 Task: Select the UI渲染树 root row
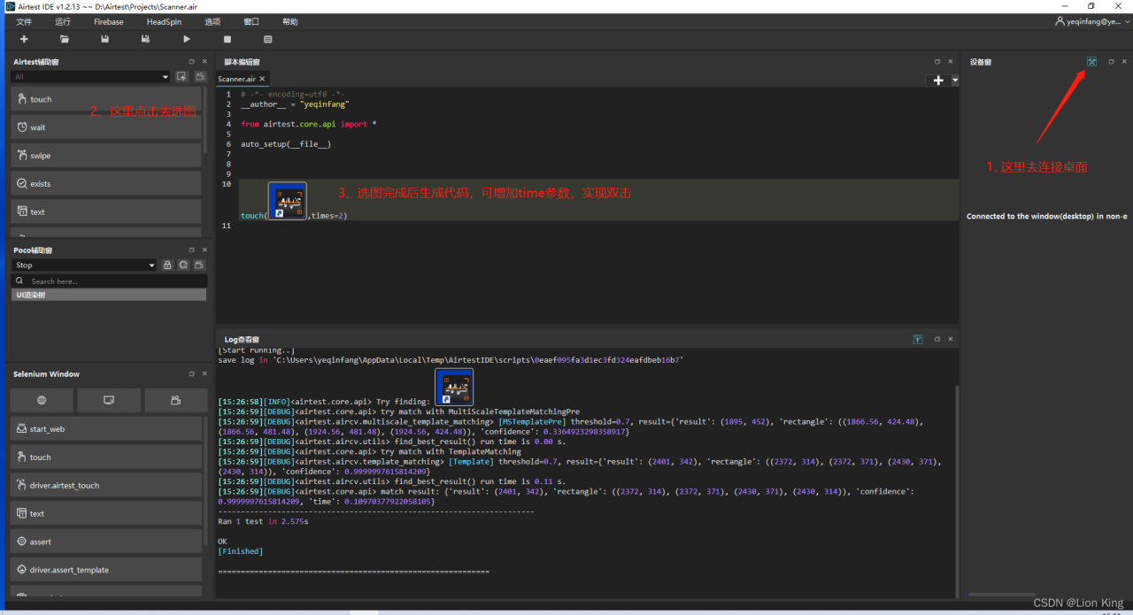click(109, 295)
